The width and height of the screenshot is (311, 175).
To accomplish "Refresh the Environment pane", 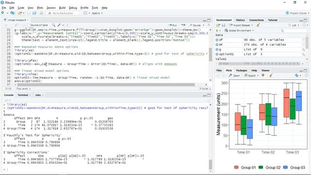I will pos(304,25).
